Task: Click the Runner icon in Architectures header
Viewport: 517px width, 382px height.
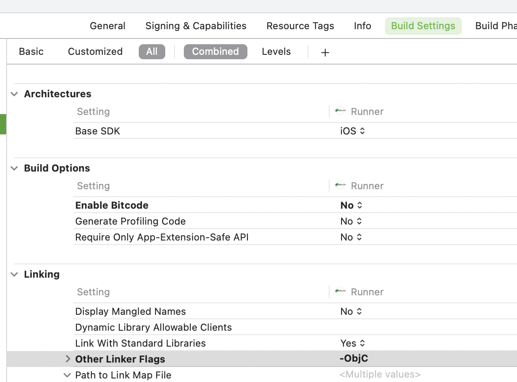Action: coord(340,111)
